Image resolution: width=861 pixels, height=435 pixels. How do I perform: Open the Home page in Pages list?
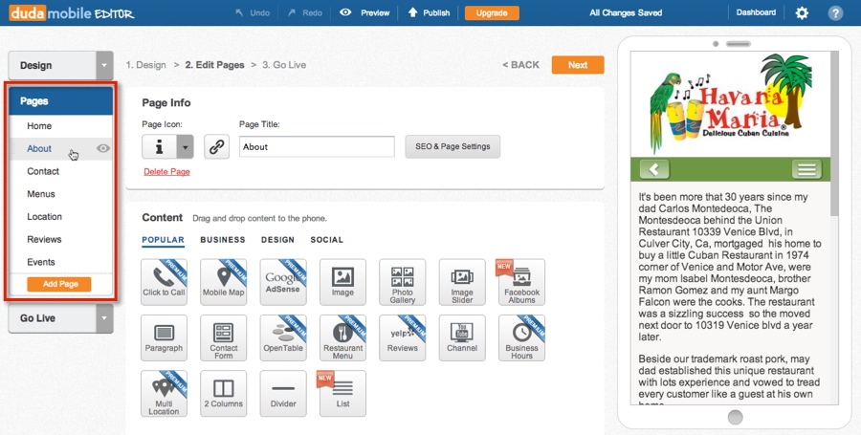coord(61,125)
